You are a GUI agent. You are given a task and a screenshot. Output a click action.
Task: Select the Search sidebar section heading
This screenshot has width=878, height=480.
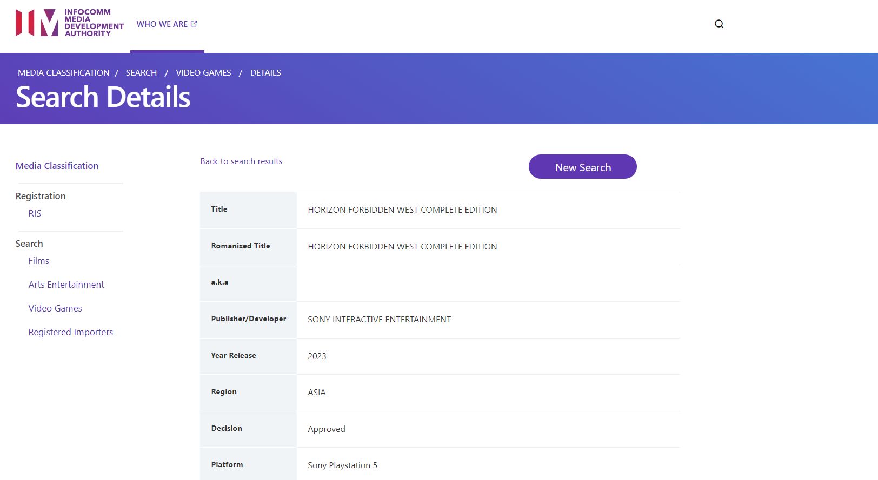coord(29,244)
